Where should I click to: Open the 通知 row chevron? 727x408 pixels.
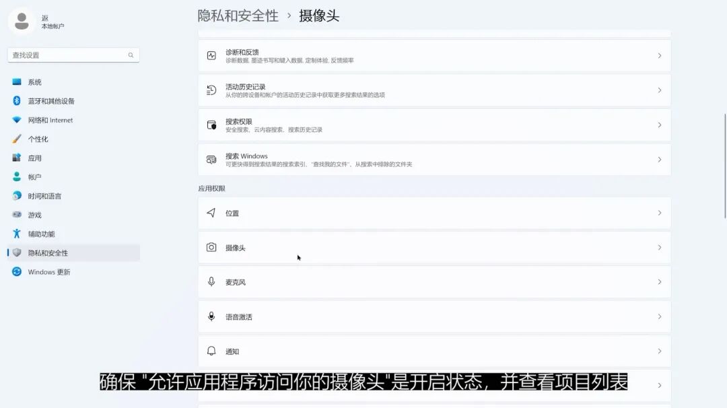659,351
